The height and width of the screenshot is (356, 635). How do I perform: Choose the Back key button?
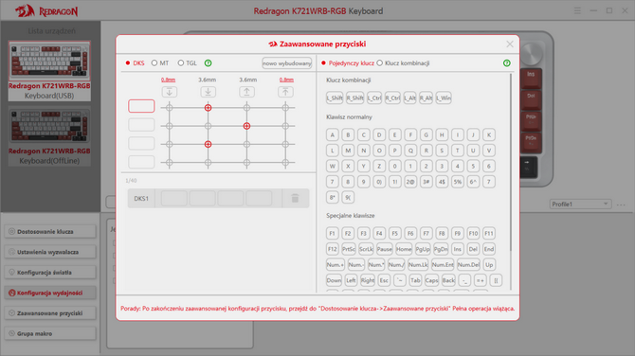(448, 280)
